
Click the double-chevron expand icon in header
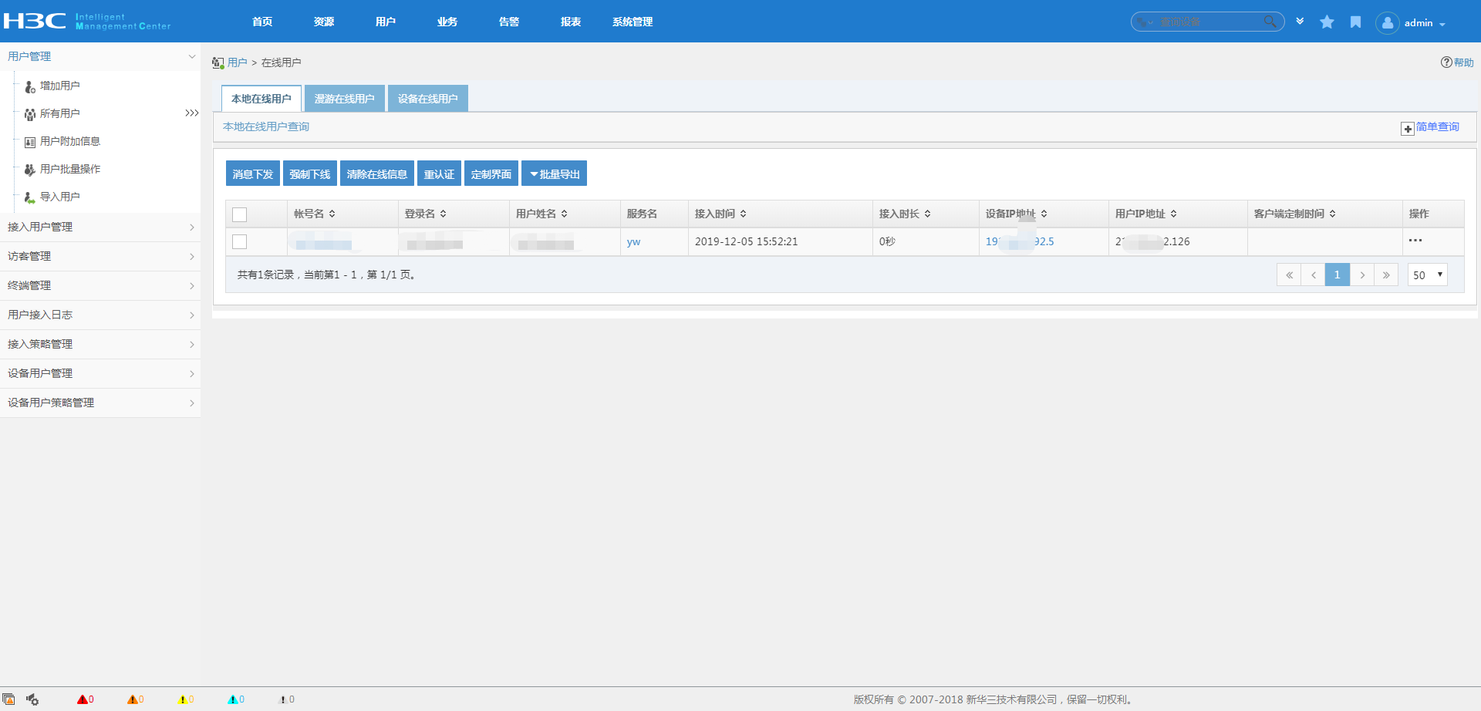point(1300,22)
